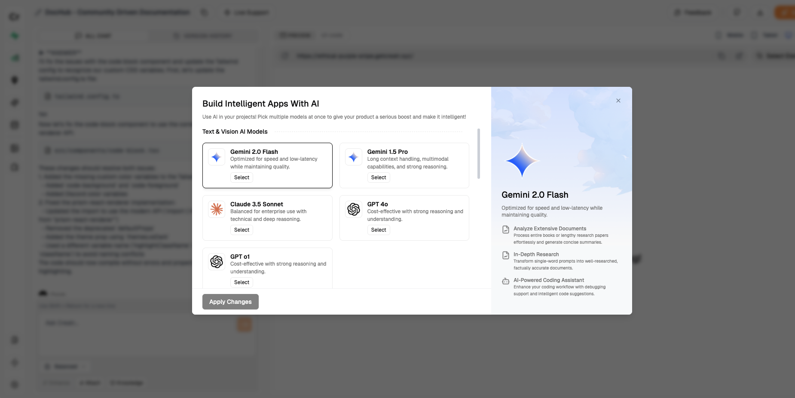The height and width of the screenshot is (398, 795).
Task: Click the AI-Powered Coding Assistant robot icon
Action: click(x=506, y=281)
